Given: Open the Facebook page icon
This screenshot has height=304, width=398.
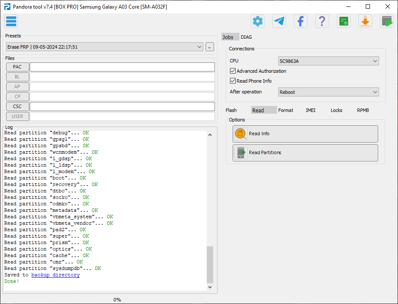Looking at the screenshot, I should point(301,22).
